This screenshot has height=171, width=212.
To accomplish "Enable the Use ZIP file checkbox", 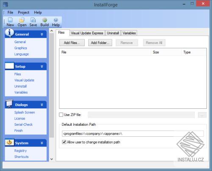I will pyautogui.click(x=61, y=115).
